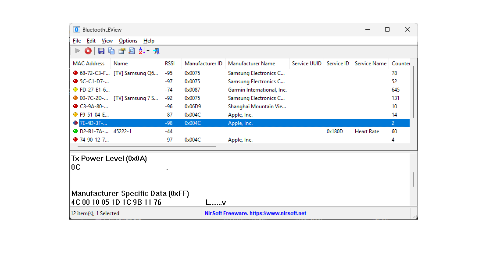Click the copy selected items toolbar icon
Screen dimensions: 493x263
click(111, 51)
